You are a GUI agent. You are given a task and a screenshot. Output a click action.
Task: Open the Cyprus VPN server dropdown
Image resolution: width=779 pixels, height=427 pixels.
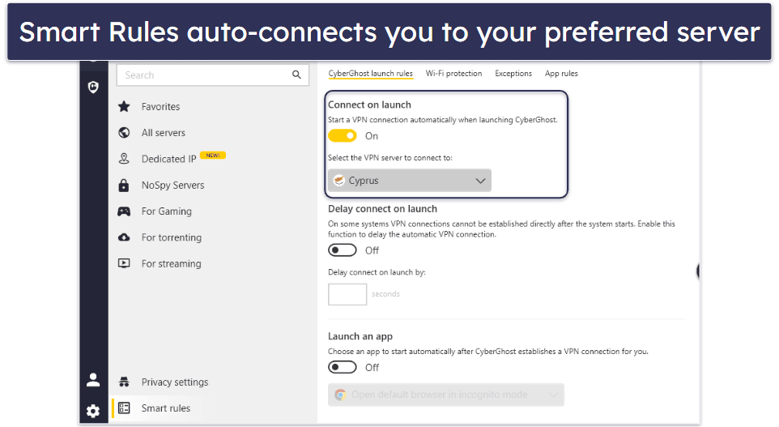(410, 181)
